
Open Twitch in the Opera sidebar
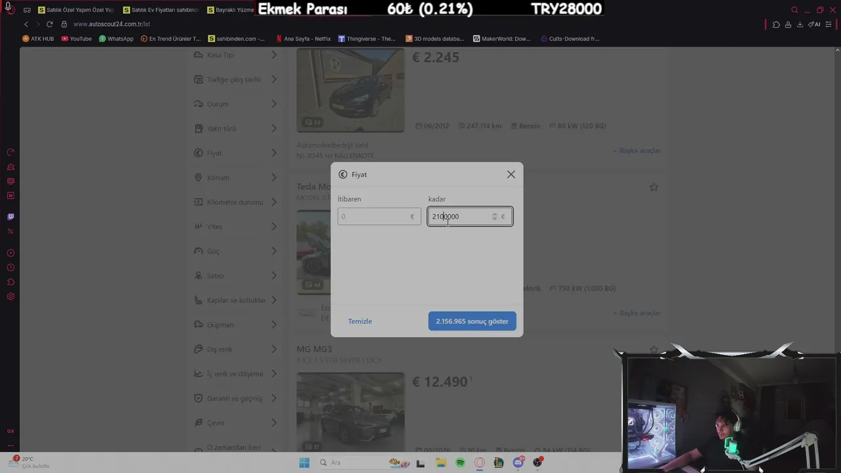point(11,217)
